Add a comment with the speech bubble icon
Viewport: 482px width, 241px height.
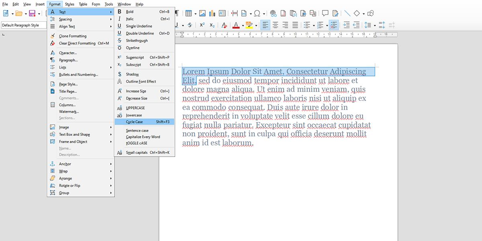tap(325, 13)
